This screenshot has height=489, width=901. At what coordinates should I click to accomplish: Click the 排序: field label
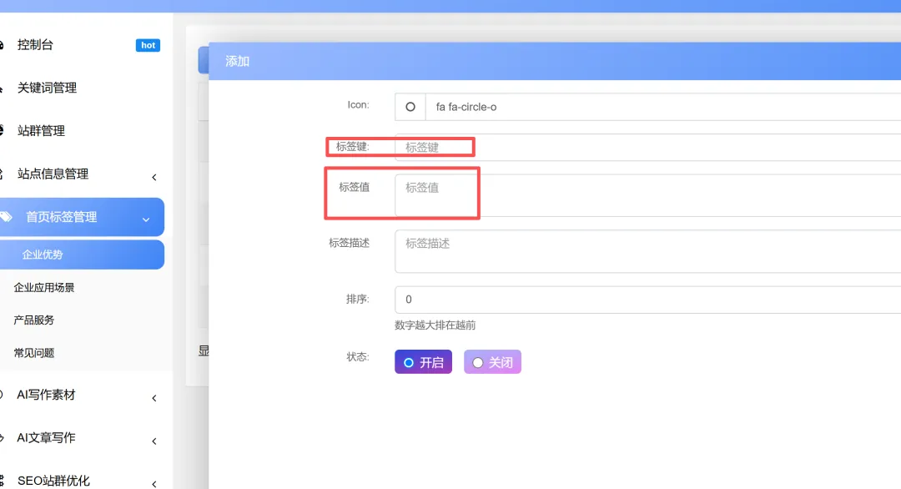357,299
